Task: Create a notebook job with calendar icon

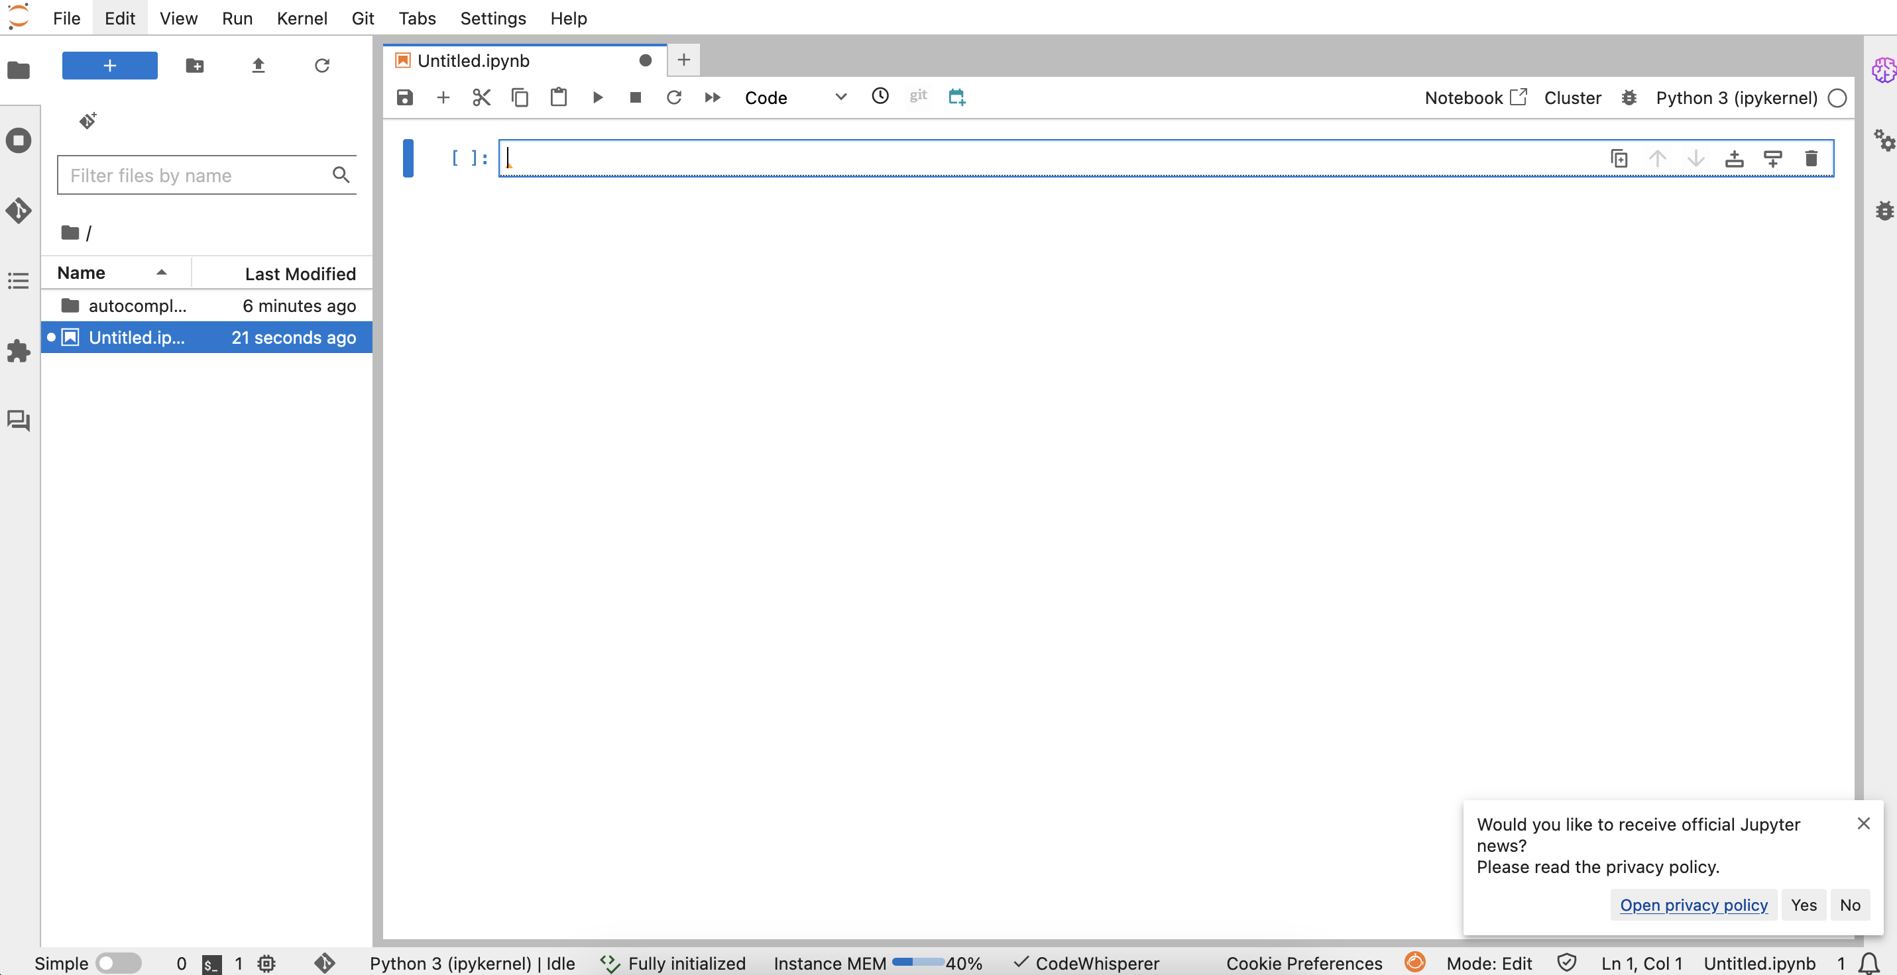Action: coord(956,97)
